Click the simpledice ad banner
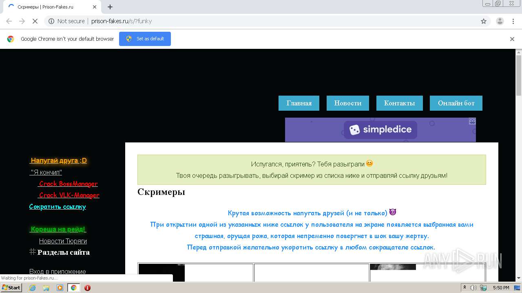 pyautogui.click(x=380, y=130)
